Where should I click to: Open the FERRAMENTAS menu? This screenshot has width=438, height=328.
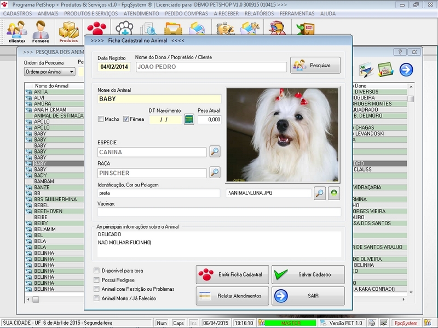(296, 13)
